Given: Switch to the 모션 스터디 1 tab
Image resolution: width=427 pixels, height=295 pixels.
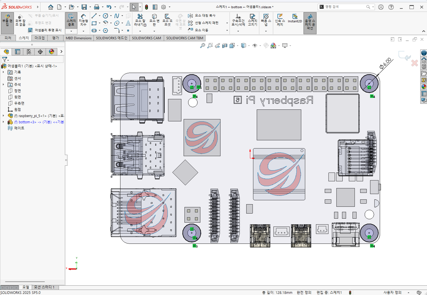Looking at the screenshot, I should [x=44, y=287].
